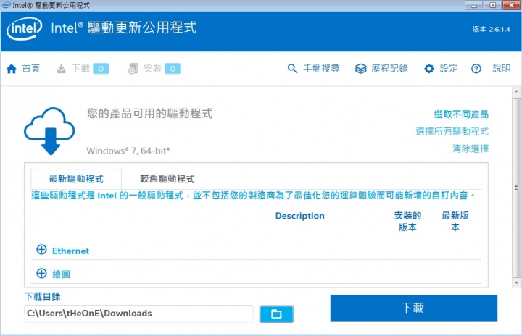
Task: Click scrollbar down arrow
Action: click(x=516, y=282)
